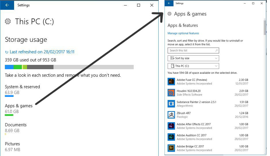
Task: Click the 8.69 GB Documents value
Action: (x=12, y=130)
